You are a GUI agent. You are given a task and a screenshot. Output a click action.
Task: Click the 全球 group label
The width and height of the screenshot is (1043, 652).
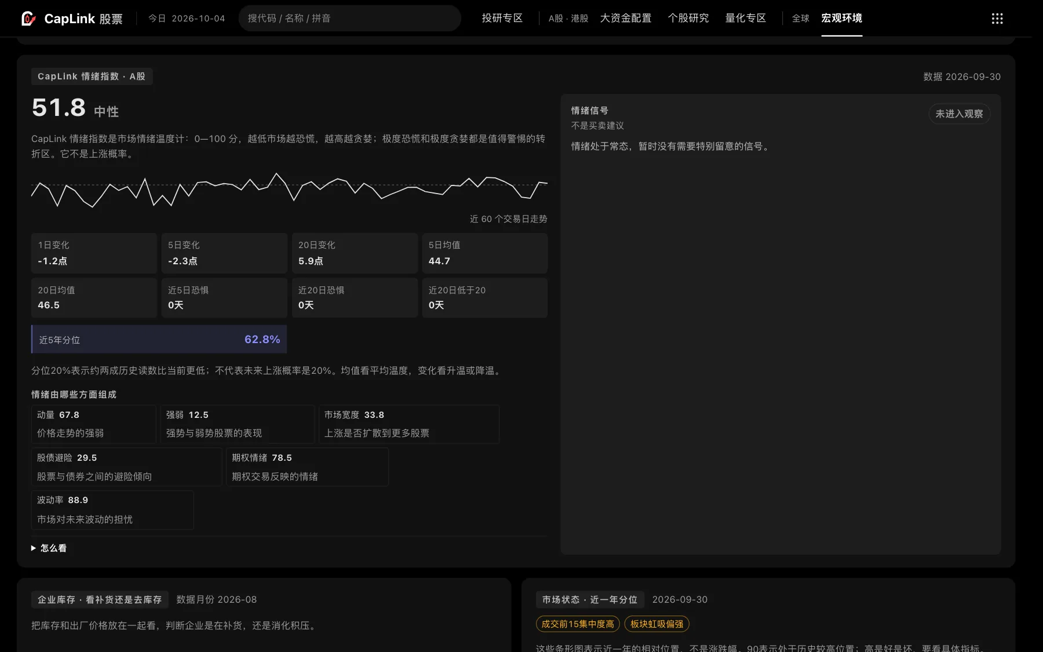point(800,19)
